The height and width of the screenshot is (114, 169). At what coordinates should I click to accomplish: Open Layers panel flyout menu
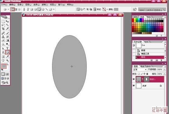(165, 66)
